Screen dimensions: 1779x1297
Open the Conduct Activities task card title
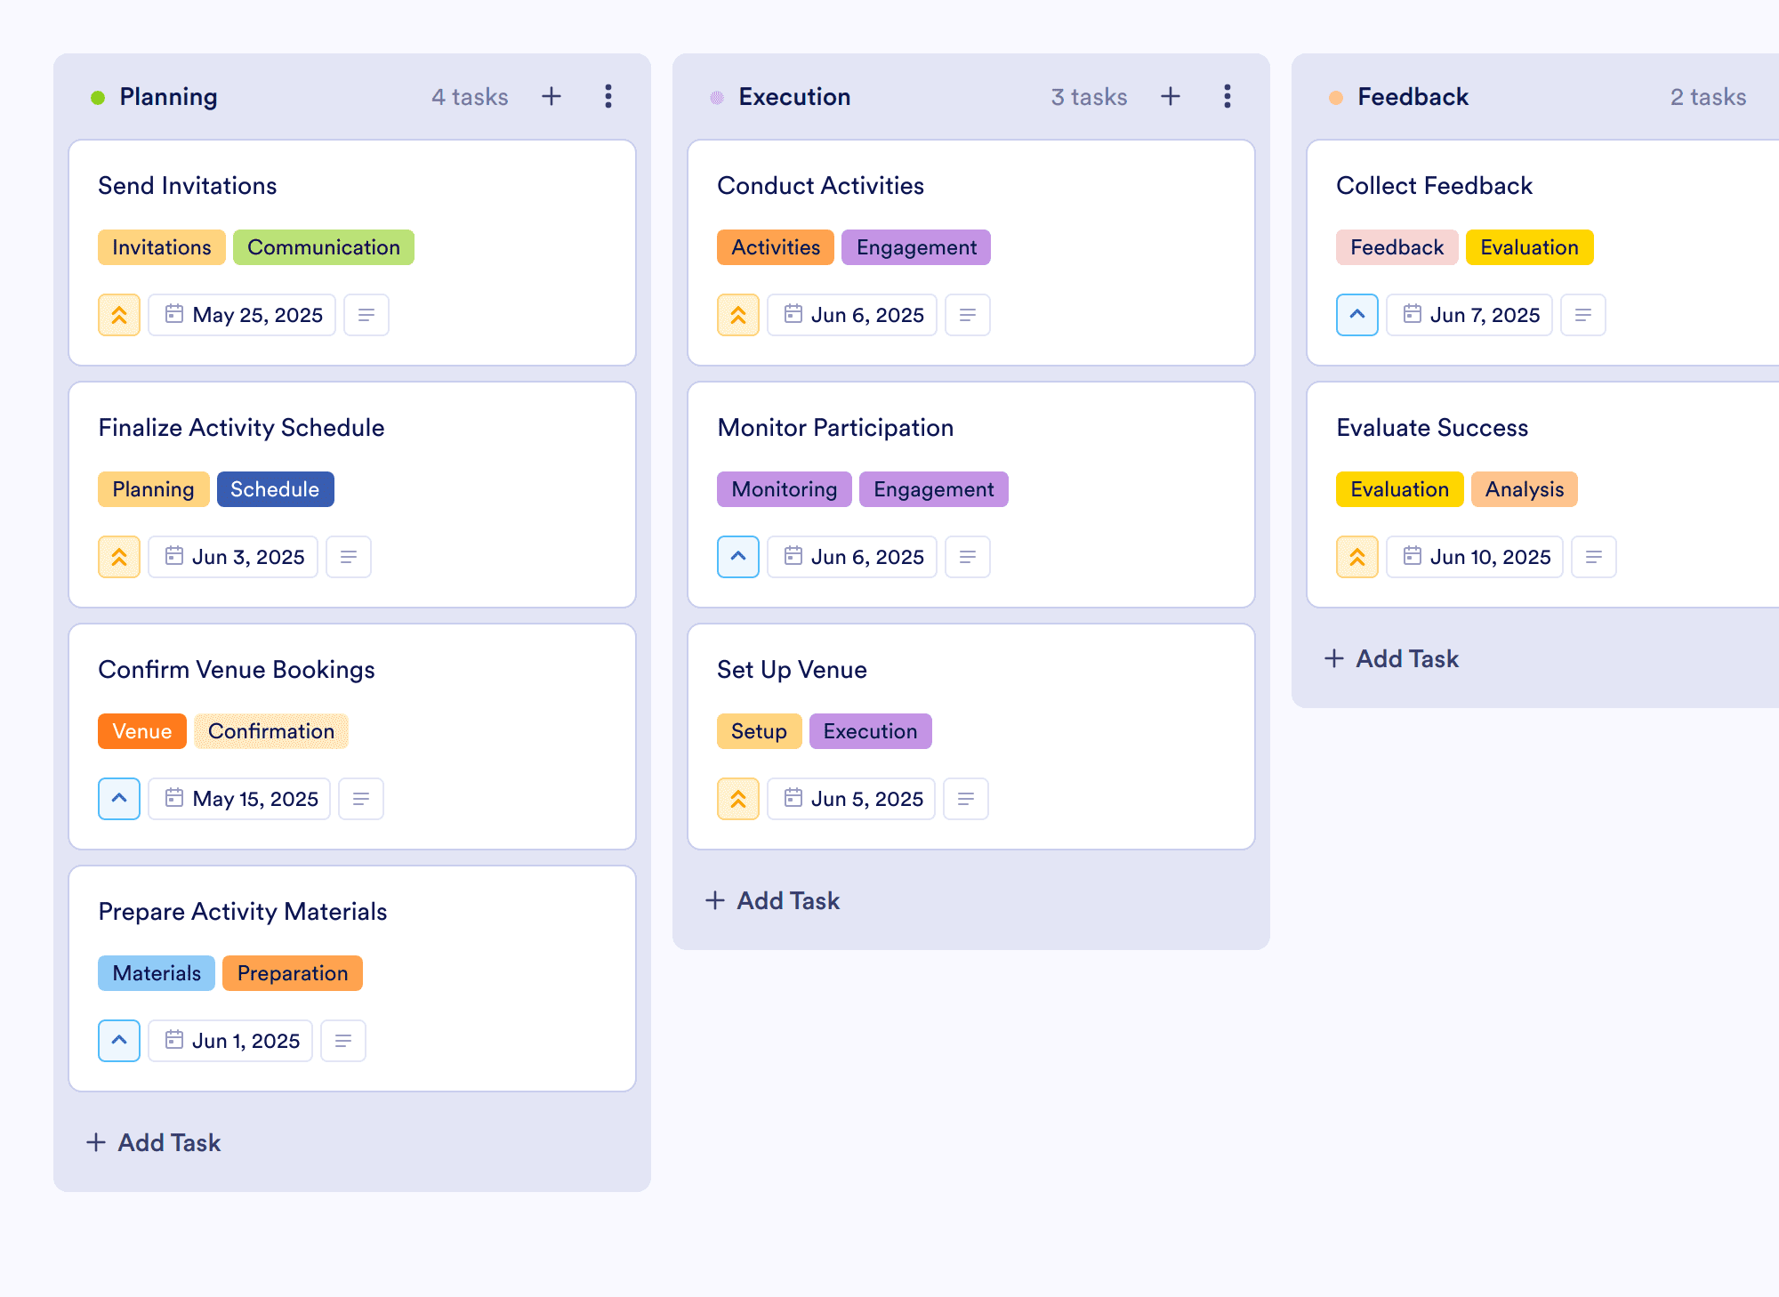tap(820, 185)
